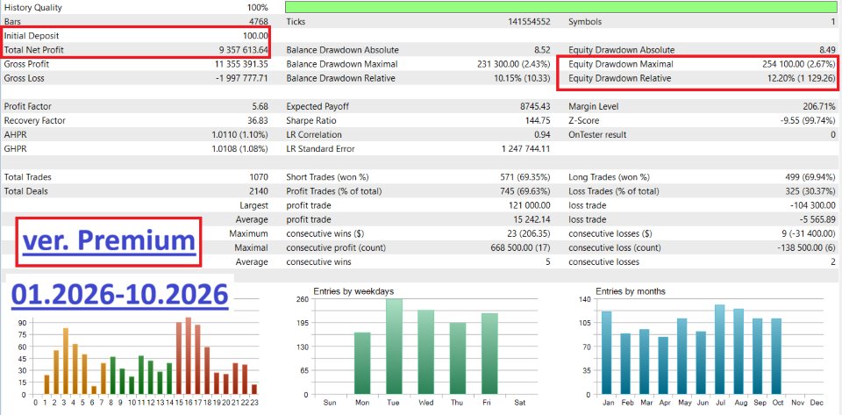This screenshot has width=842, height=415.
Task: Click the Entries by months chart title
Action: point(631,291)
